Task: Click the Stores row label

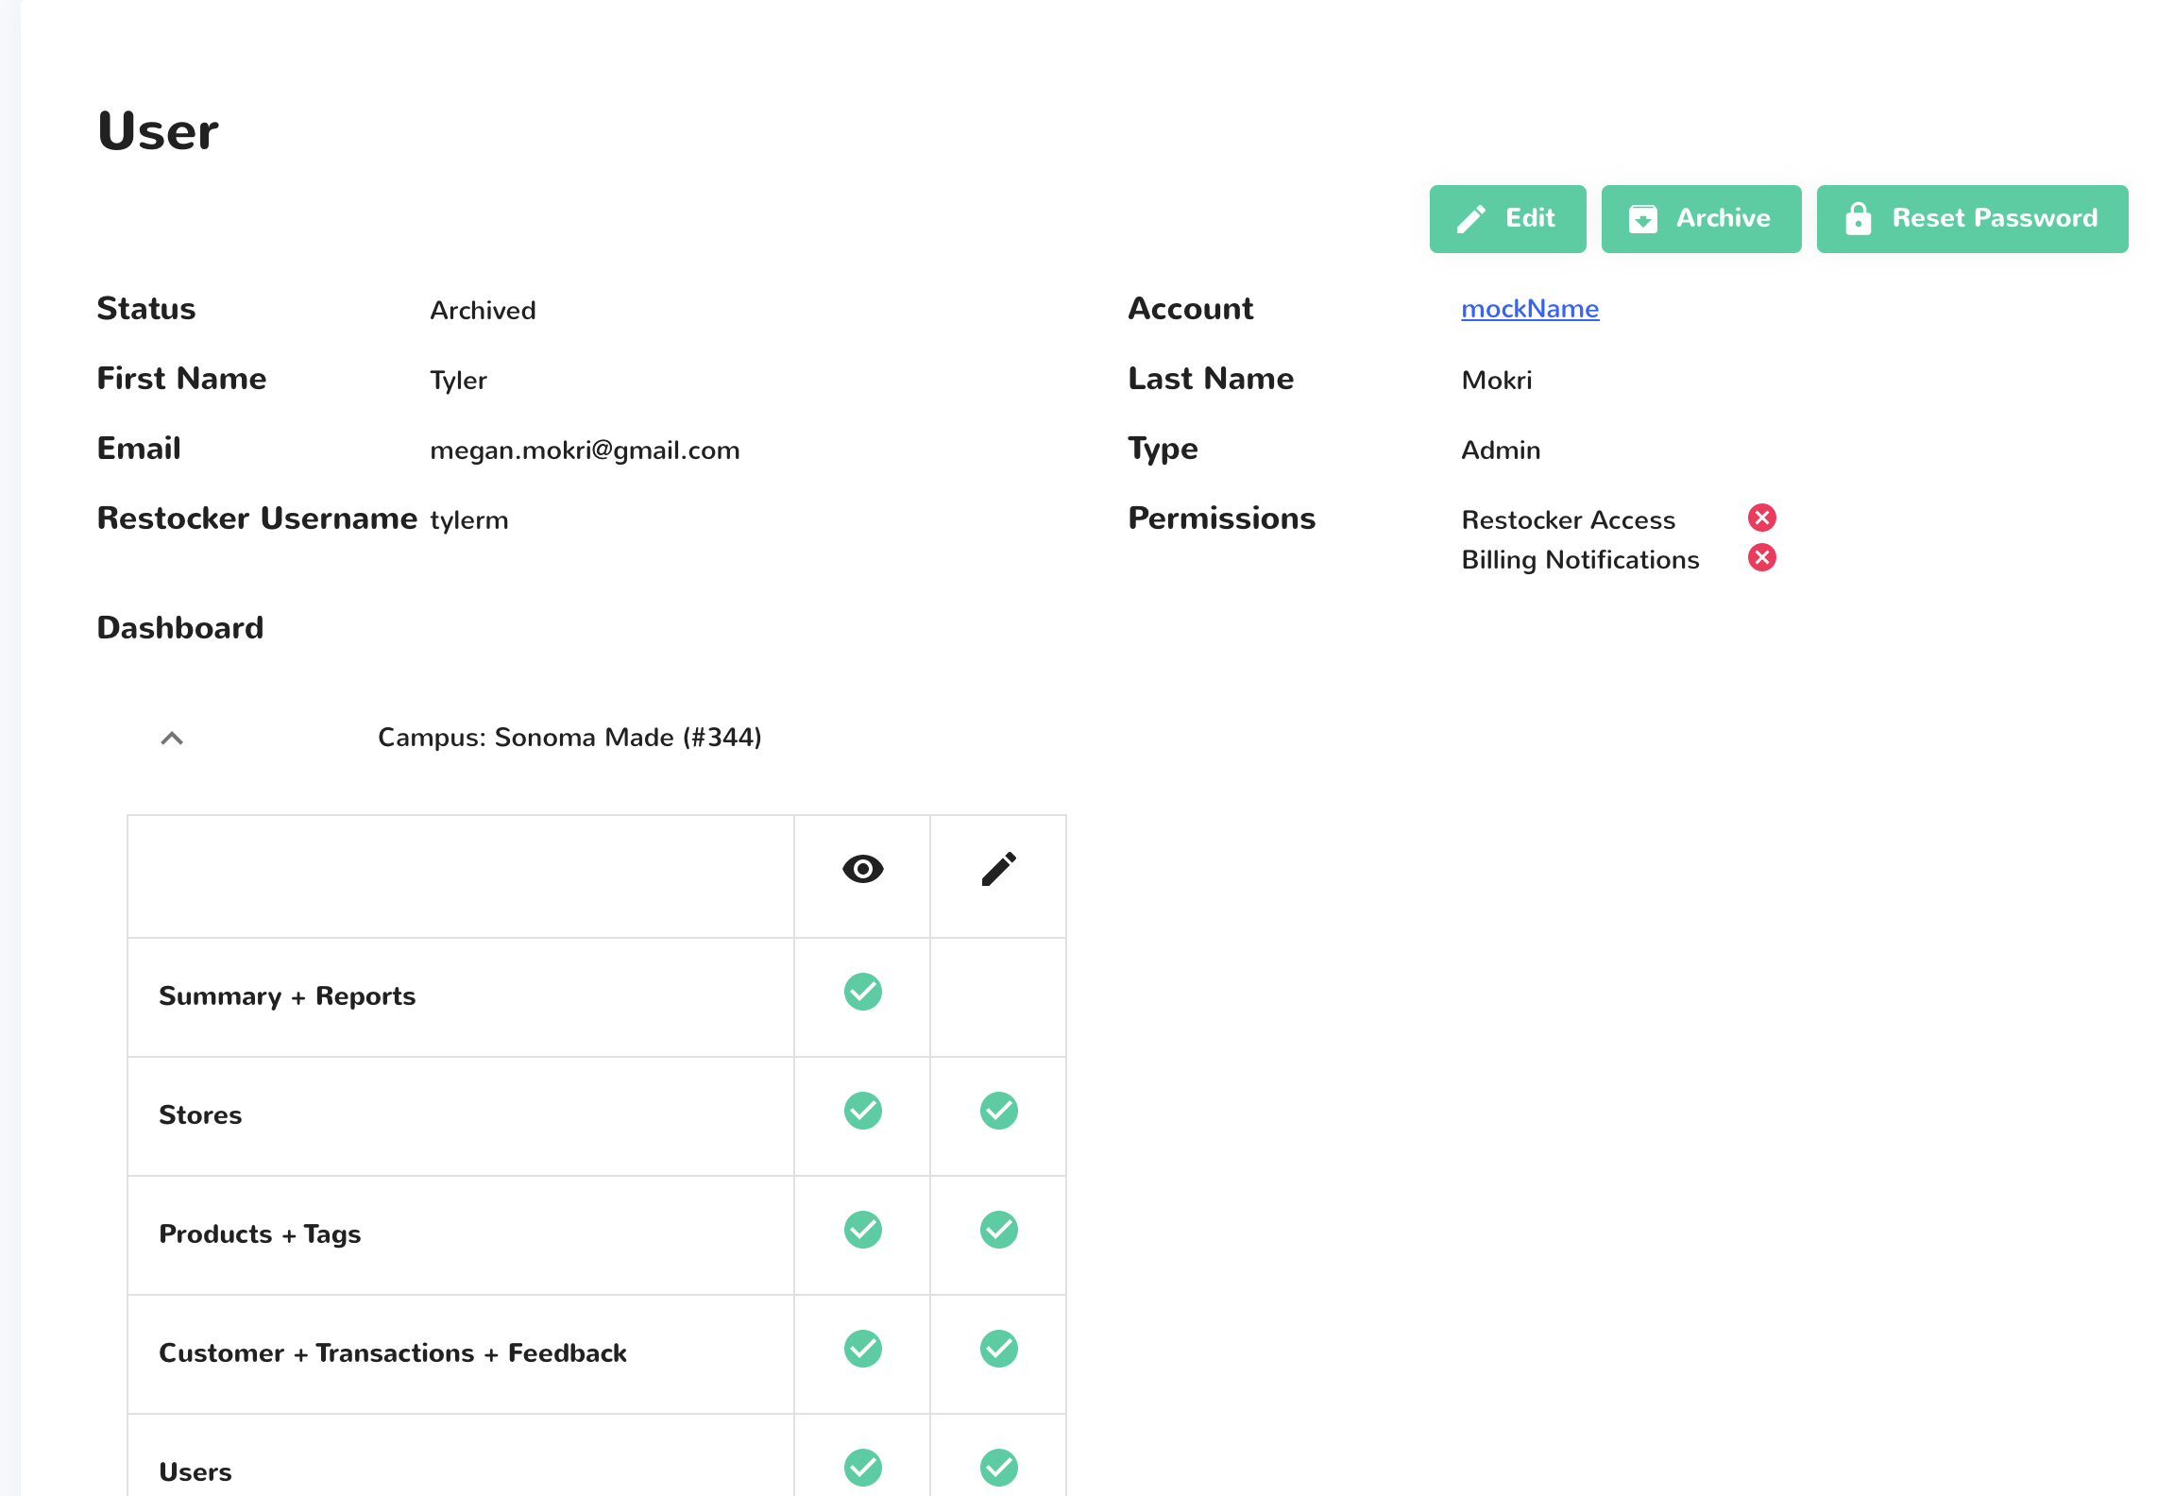Action: [200, 1115]
